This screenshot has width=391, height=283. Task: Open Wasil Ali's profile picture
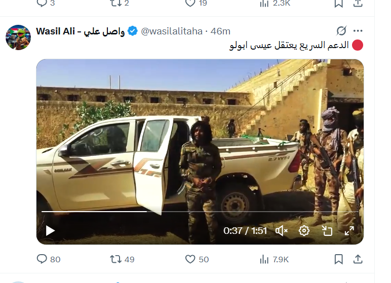coord(18,37)
